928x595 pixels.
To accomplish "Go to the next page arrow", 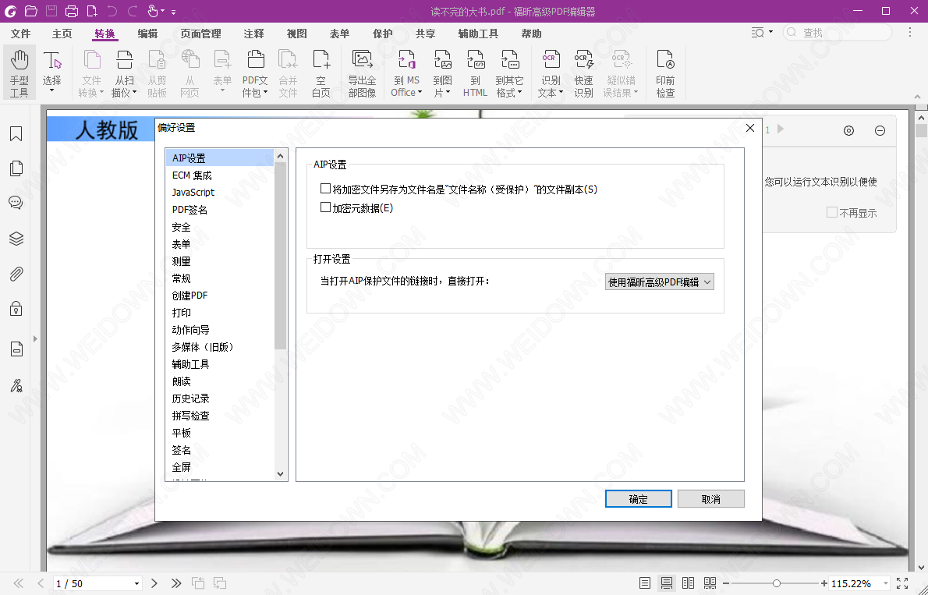I will [154, 583].
